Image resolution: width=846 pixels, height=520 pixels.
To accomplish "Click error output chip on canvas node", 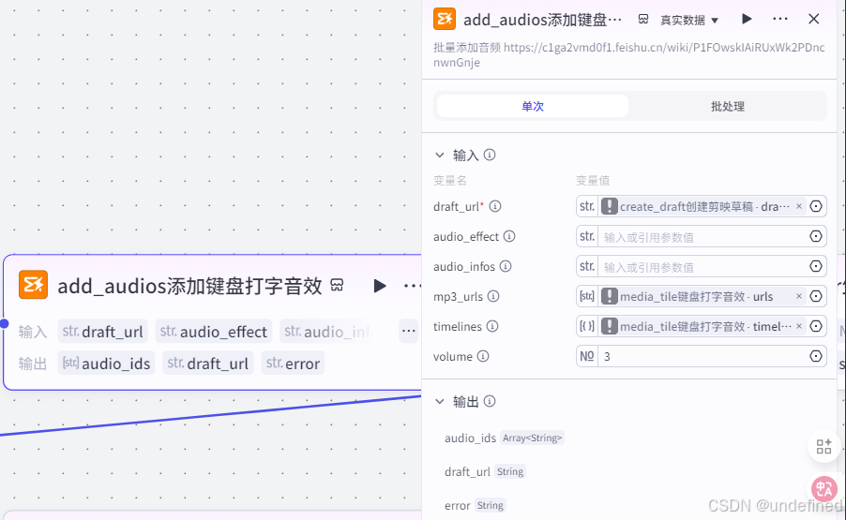I will point(293,364).
